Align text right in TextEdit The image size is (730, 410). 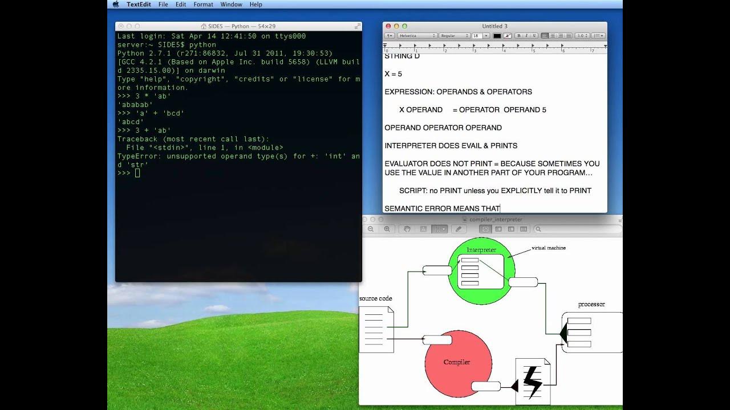coord(561,36)
